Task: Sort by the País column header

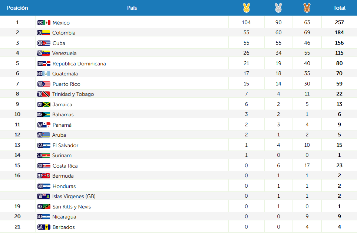Action: click(132, 8)
